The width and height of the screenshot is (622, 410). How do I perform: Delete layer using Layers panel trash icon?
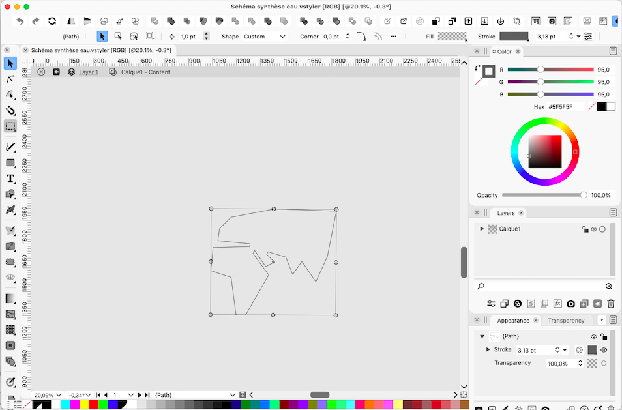point(610,304)
